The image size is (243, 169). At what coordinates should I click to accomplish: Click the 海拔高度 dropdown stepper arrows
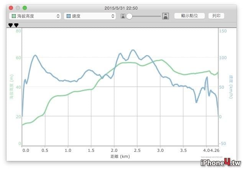[58, 16]
